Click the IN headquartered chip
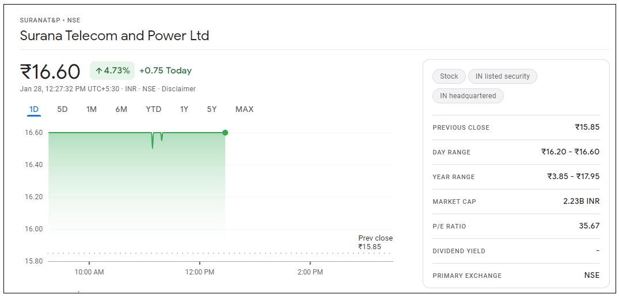Image resolution: width=619 pixels, height=298 pixels. 468,96
